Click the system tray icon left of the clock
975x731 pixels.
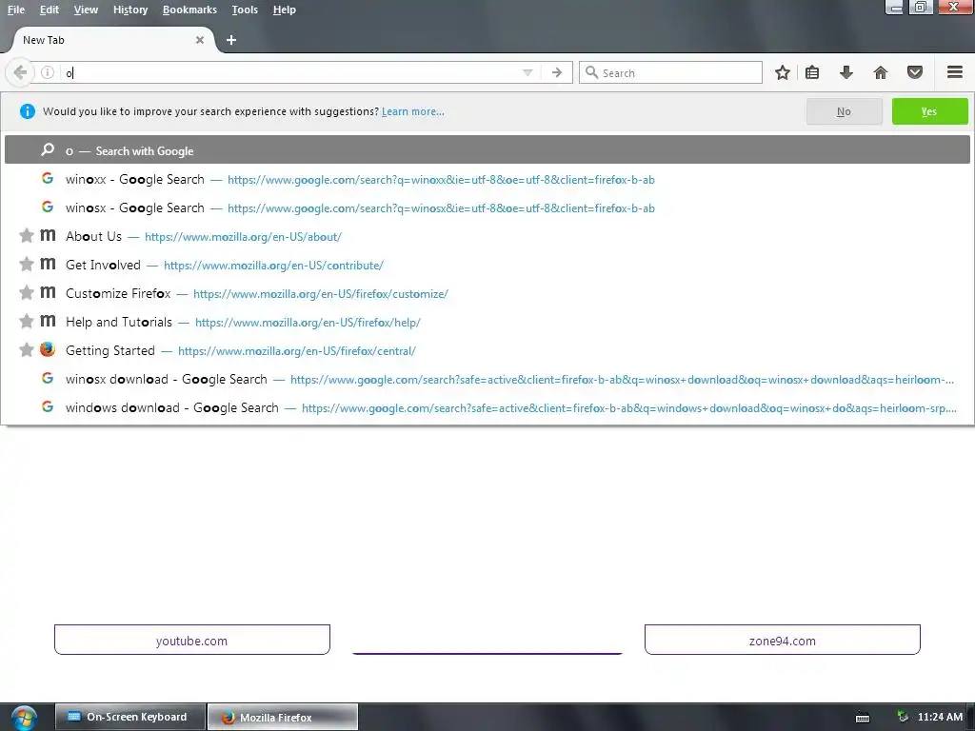[903, 718]
